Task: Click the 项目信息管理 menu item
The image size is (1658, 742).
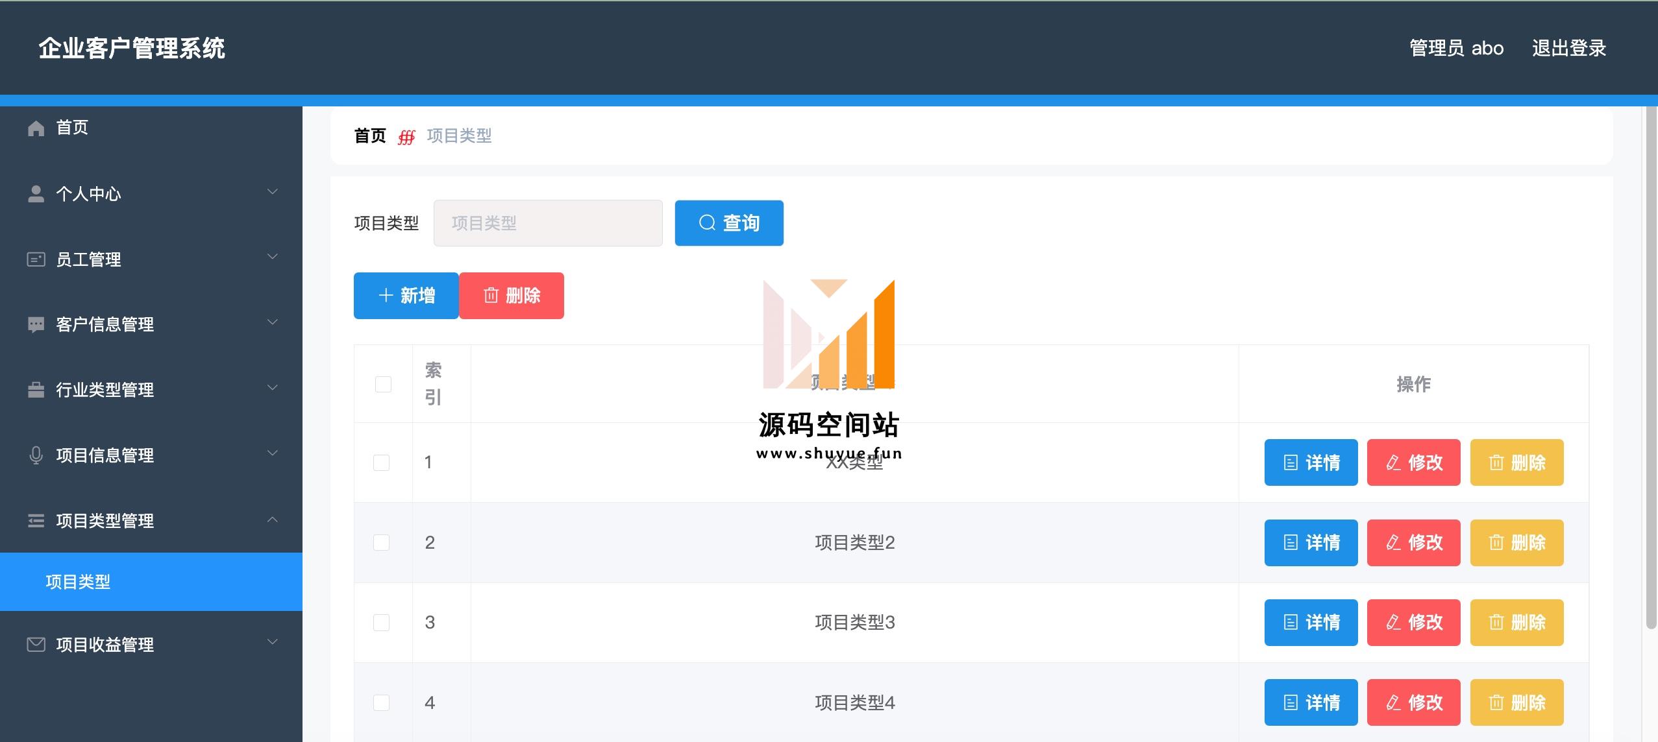Action: [151, 455]
